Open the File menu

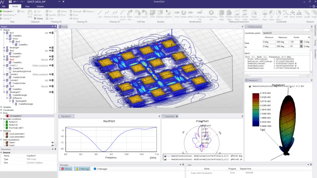(x=3, y=6)
